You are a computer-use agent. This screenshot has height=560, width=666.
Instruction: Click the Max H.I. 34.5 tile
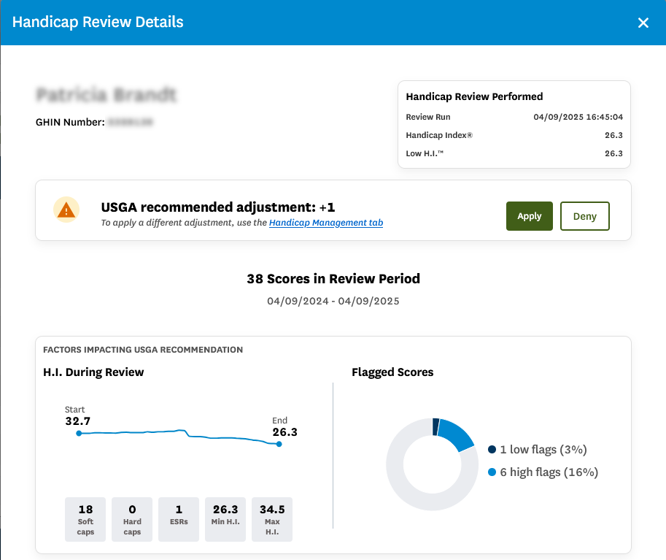click(x=272, y=519)
